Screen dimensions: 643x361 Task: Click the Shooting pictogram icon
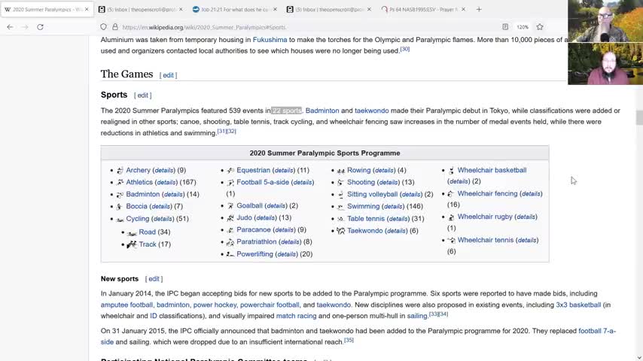(x=341, y=182)
